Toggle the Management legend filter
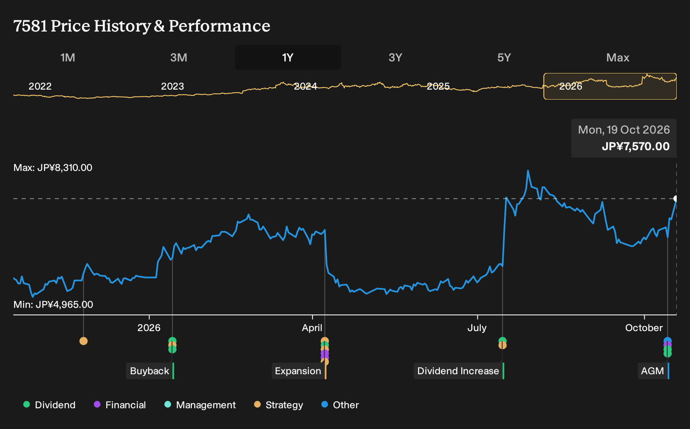 coord(200,405)
